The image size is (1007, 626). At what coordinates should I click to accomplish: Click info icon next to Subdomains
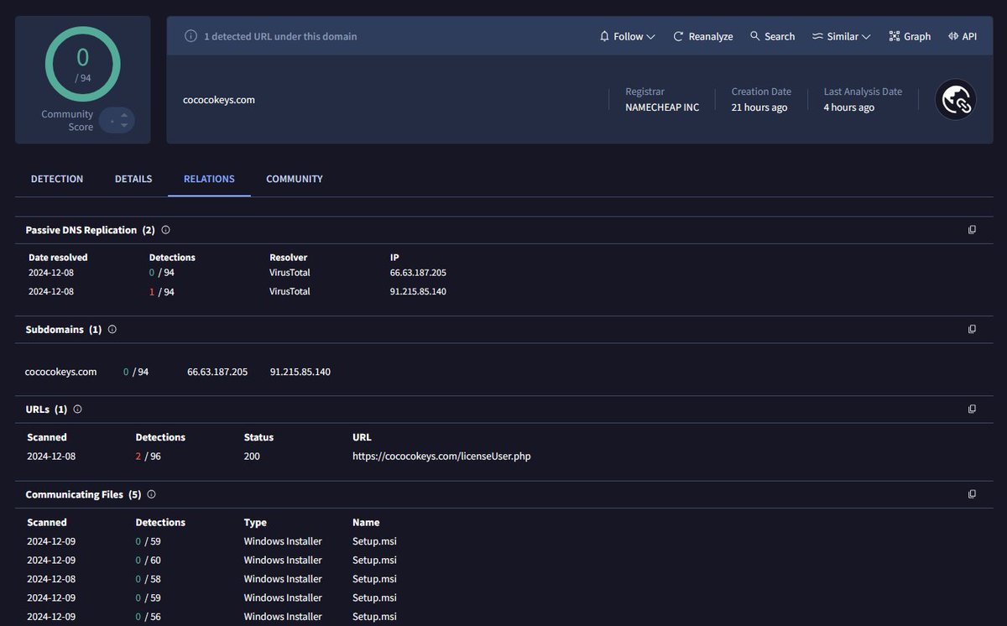pos(112,329)
